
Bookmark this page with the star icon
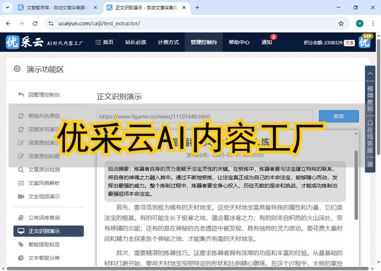click(341, 24)
